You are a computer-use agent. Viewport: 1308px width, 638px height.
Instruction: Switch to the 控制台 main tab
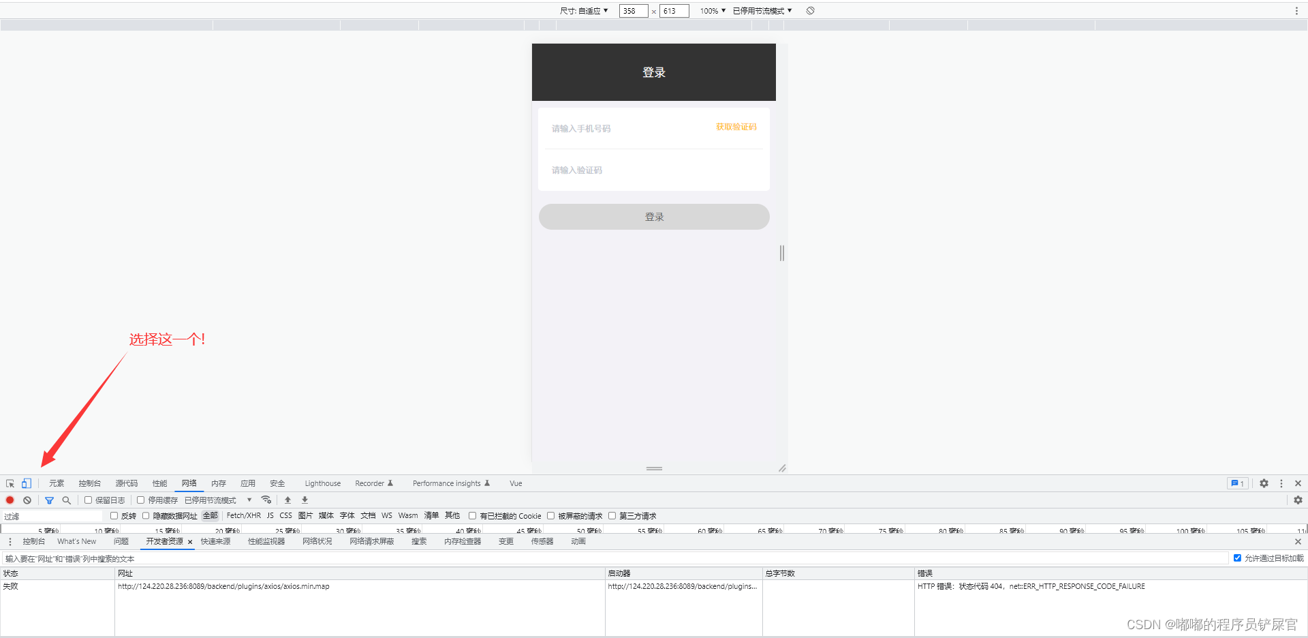click(89, 483)
